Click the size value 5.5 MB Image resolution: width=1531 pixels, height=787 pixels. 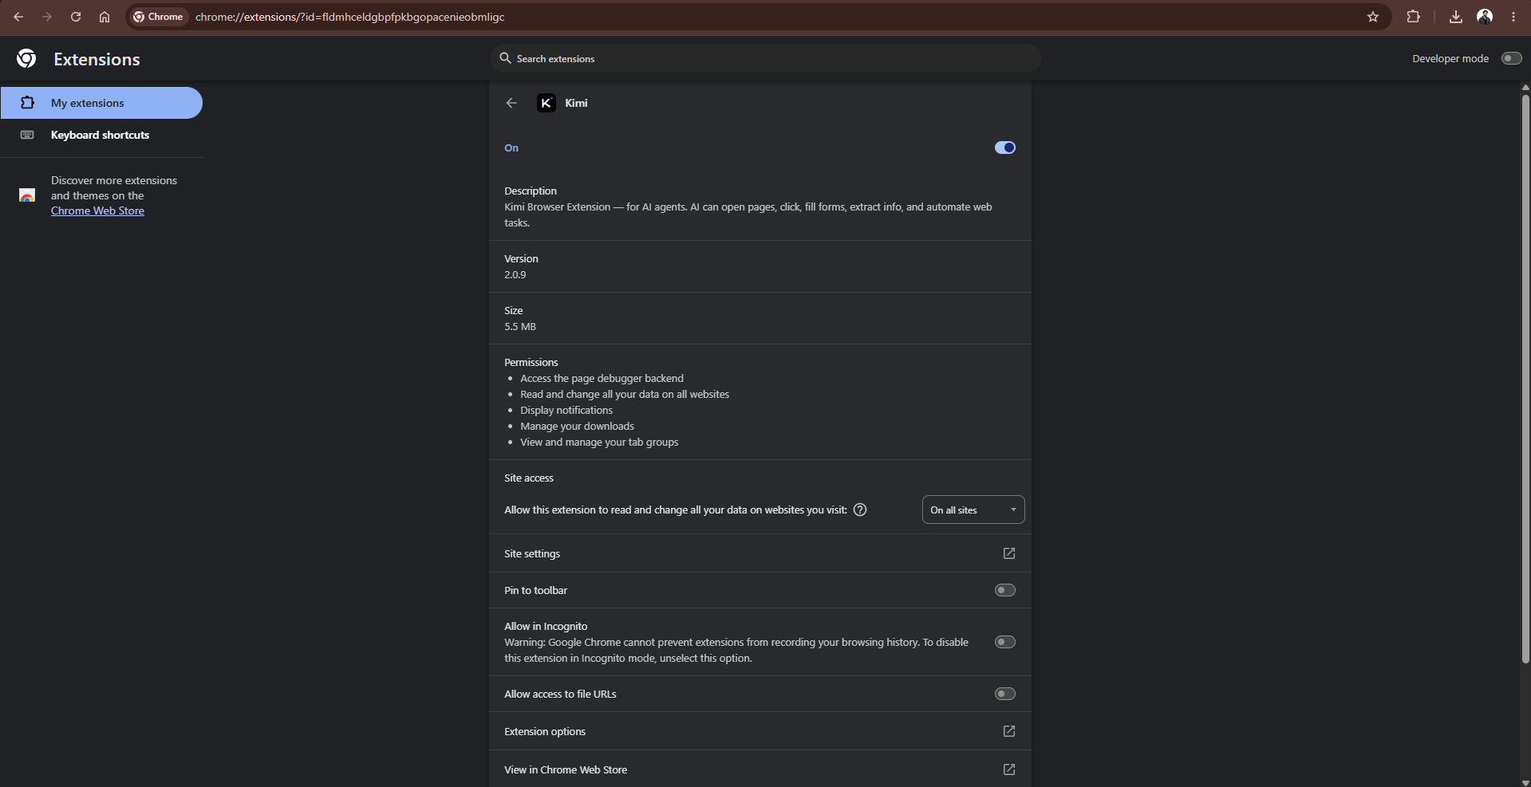[x=520, y=326]
